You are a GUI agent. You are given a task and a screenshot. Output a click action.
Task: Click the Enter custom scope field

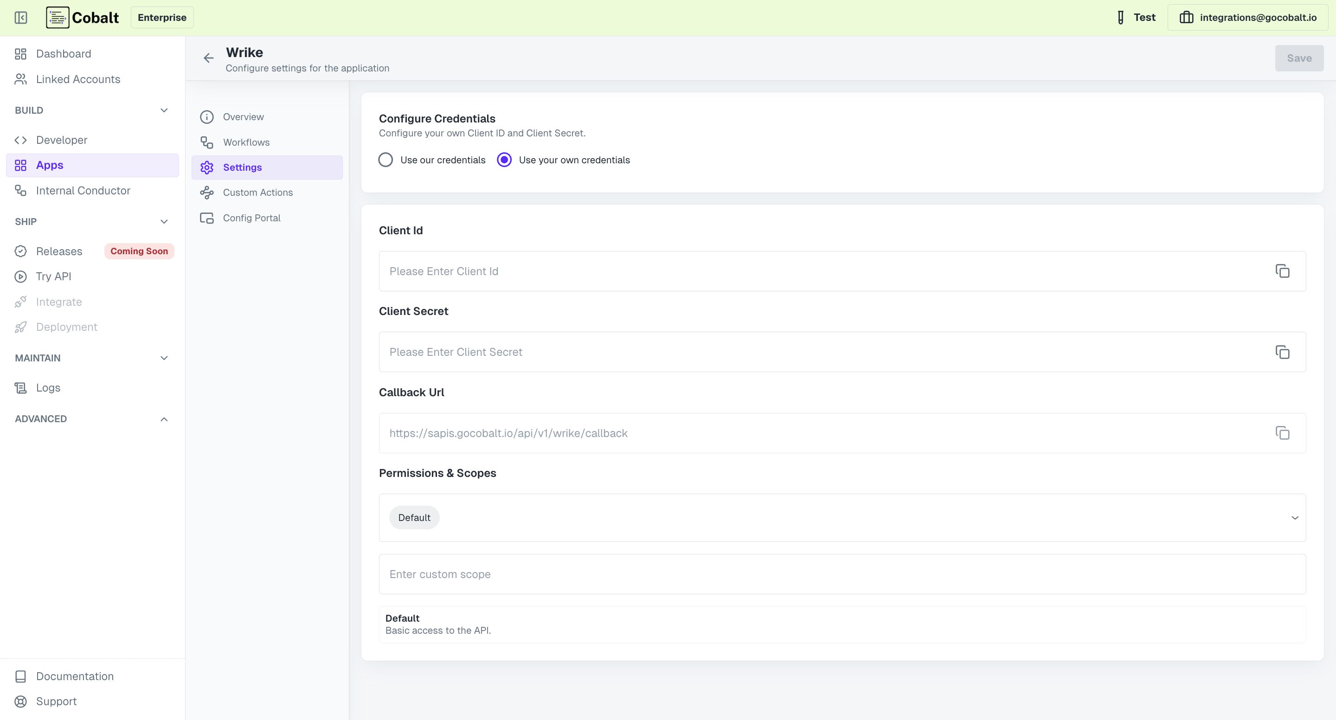(x=623, y=574)
